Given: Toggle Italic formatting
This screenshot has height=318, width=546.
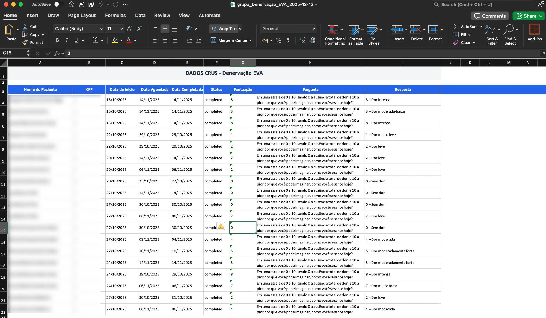Looking at the screenshot, I should [66, 40].
